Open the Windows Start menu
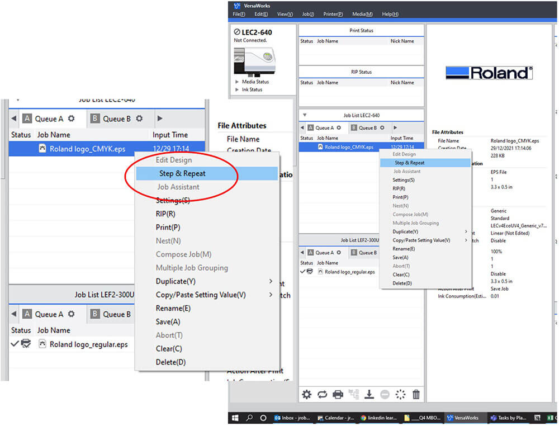The height and width of the screenshot is (426, 559). coord(235,418)
